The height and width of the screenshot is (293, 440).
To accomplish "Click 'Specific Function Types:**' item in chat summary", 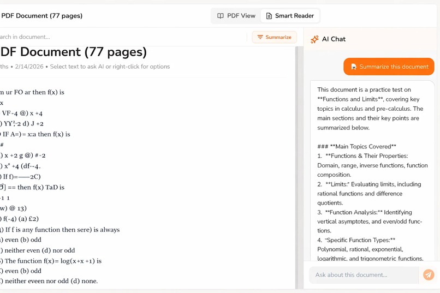I will pyautogui.click(x=360, y=240).
